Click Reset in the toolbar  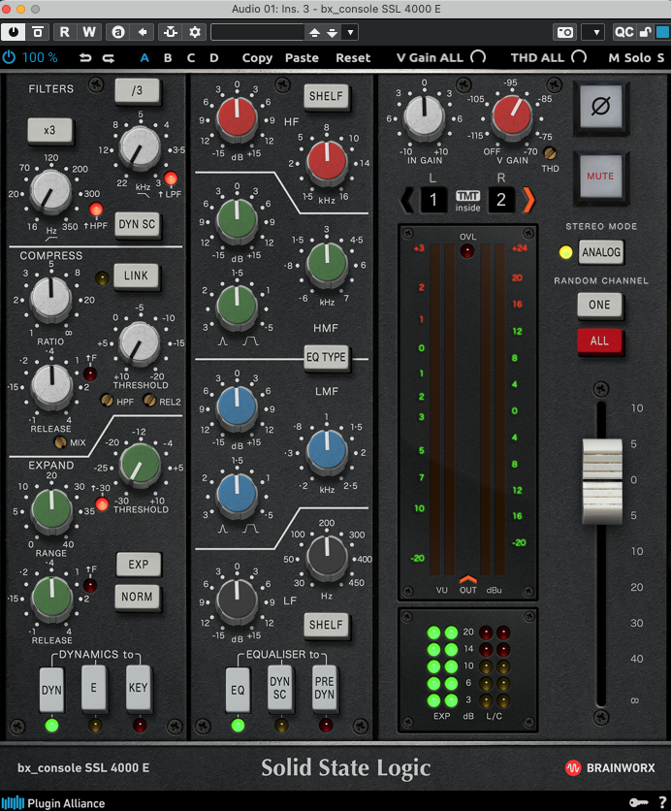[353, 58]
